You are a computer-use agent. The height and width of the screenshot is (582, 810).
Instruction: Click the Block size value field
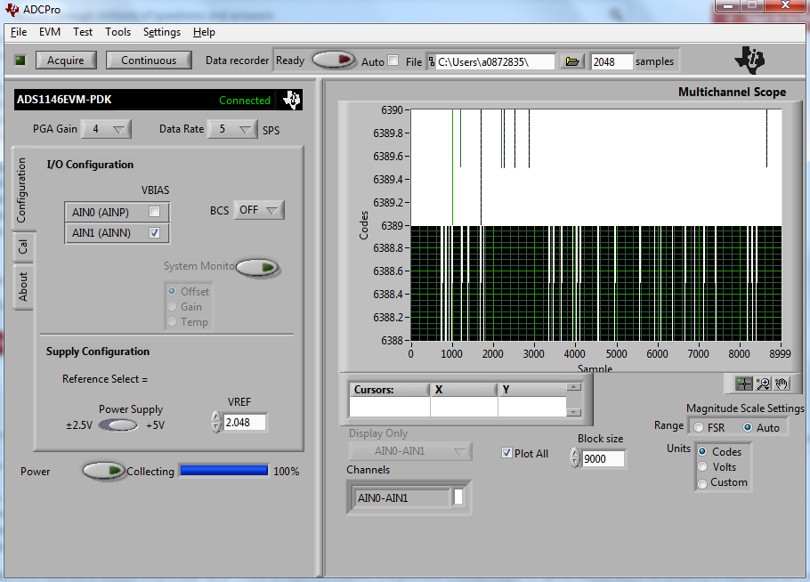click(603, 458)
